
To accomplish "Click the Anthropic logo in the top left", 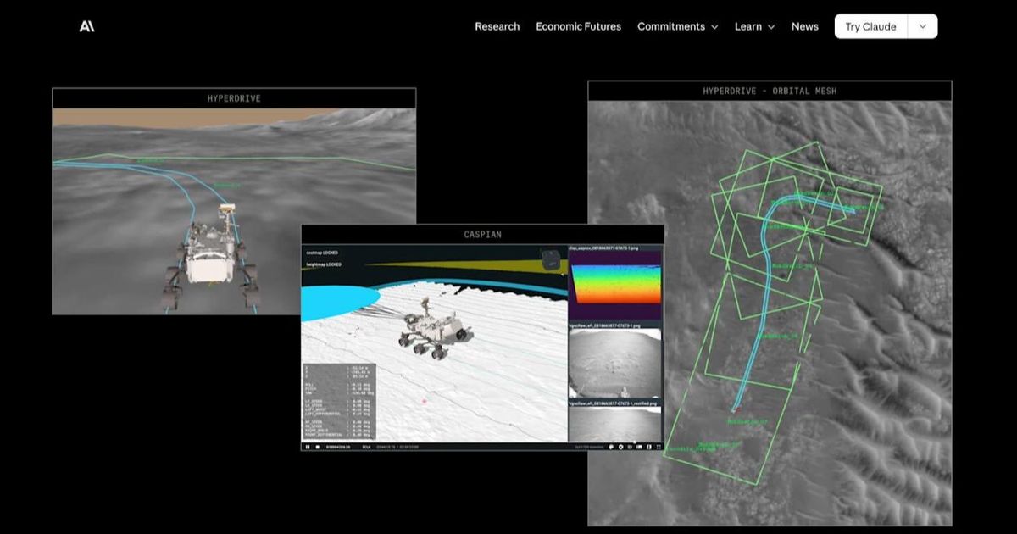I will 85,26.
